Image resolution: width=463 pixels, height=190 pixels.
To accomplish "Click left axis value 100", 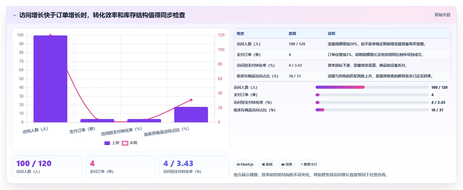I will (x=20, y=35).
